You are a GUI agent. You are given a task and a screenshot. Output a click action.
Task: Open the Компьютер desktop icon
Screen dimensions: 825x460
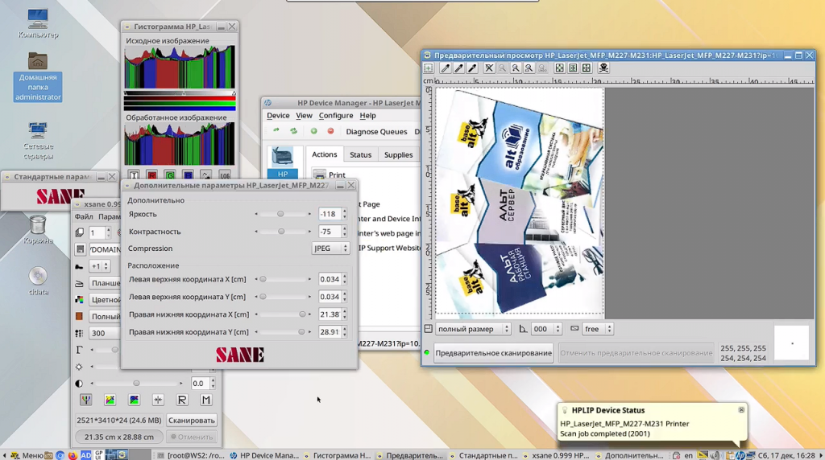38,23
